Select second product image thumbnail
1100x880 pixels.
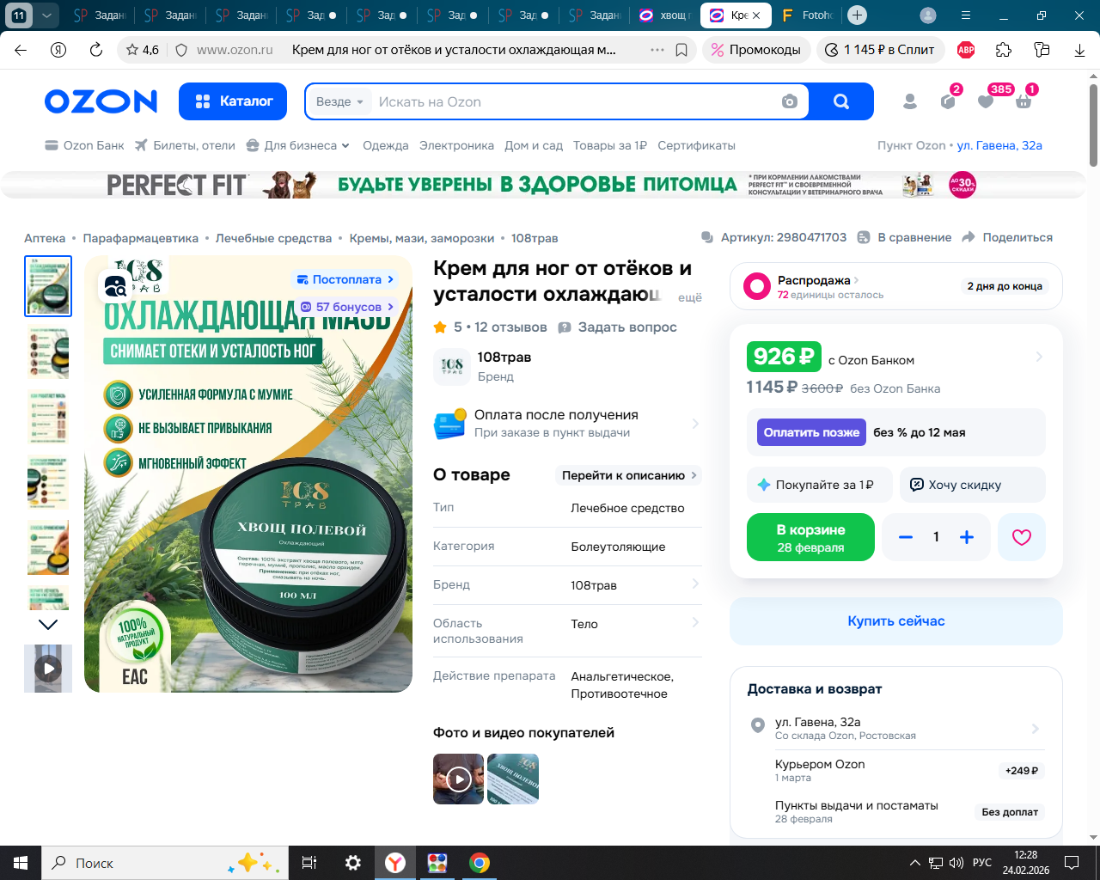pyautogui.click(x=48, y=352)
